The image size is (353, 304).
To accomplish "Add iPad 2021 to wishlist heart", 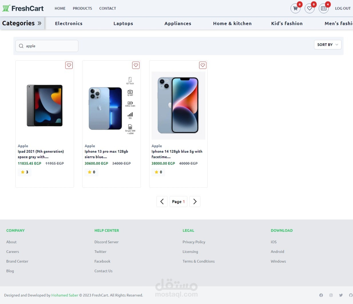I will click(x=69, y=65).
